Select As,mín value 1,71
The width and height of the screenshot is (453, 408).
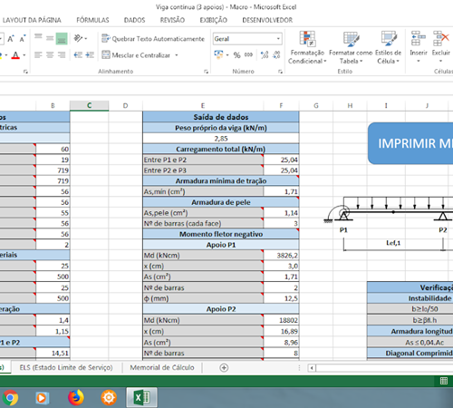[x=281, y=191]
